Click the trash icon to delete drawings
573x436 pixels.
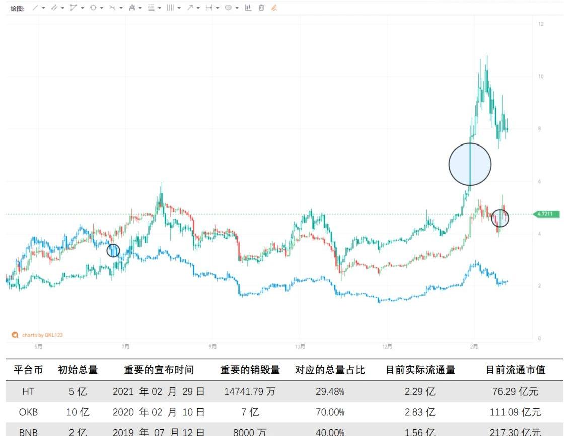pos(261,8)
